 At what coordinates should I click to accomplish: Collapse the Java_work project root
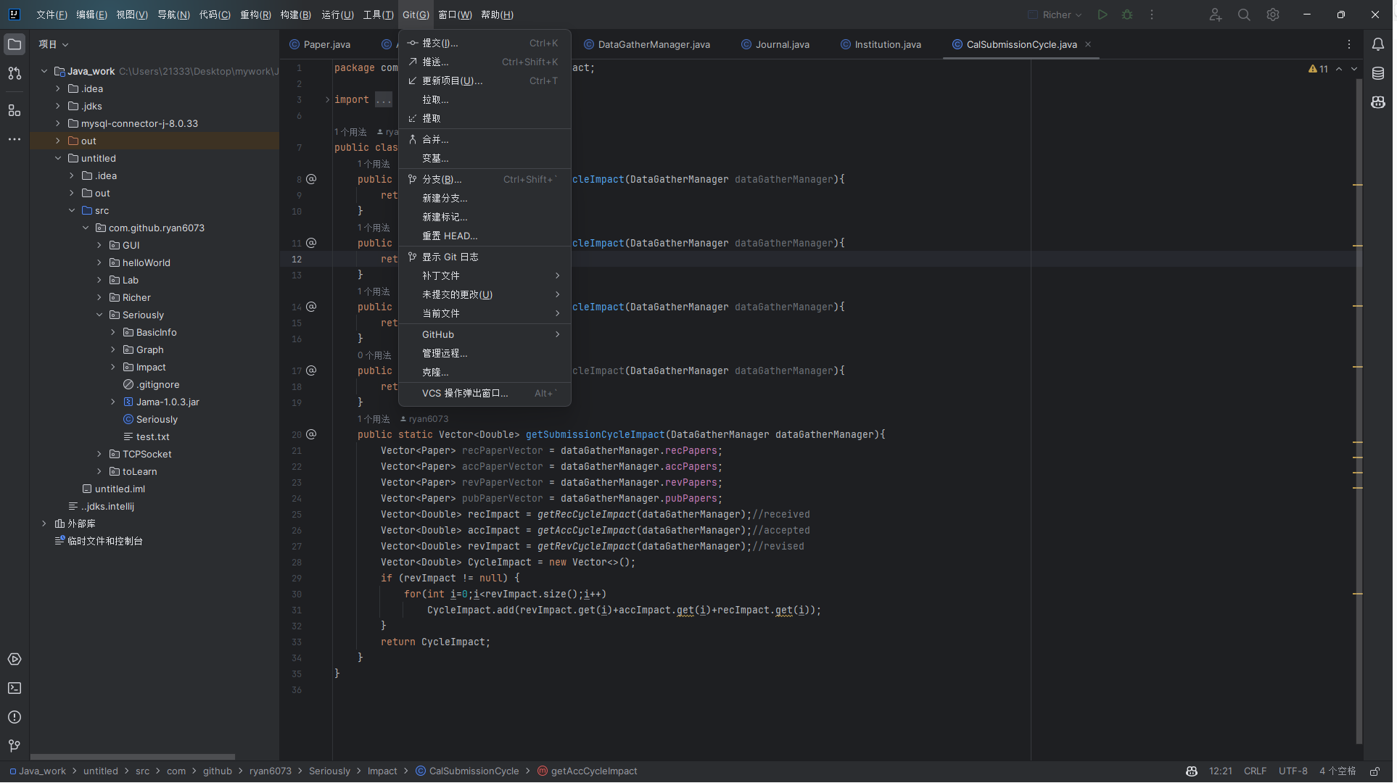pos(44,71)
